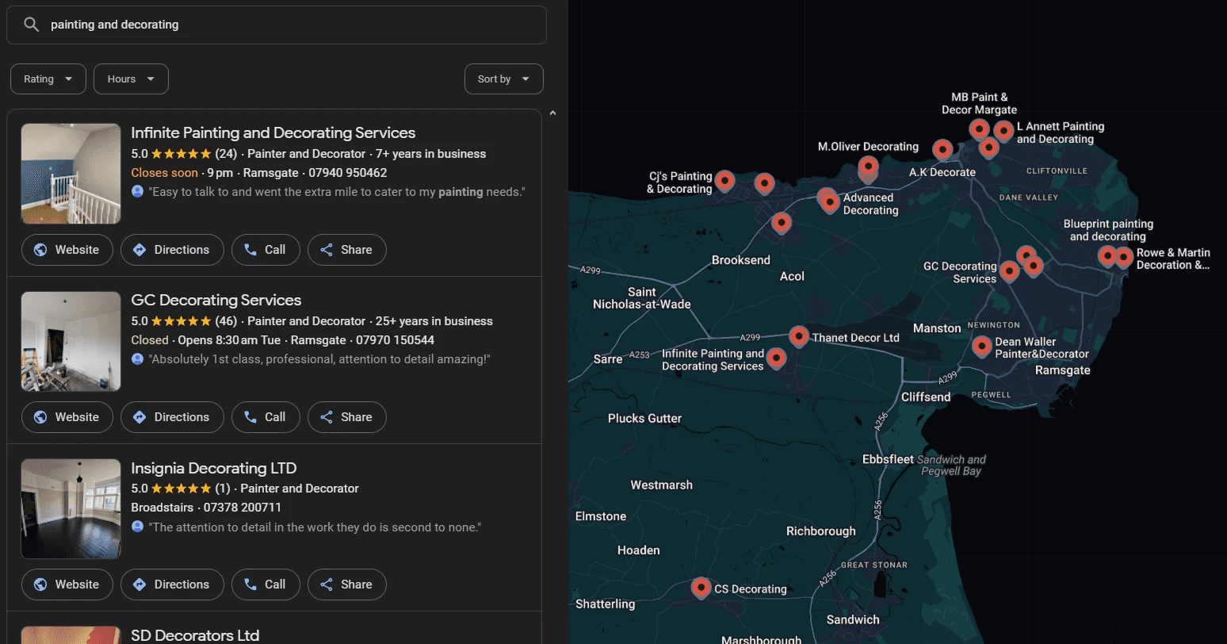Screen dimensions: 1227x644
Task: Click the Plucks Gutter map label
Action: click(x=644, y=418)
